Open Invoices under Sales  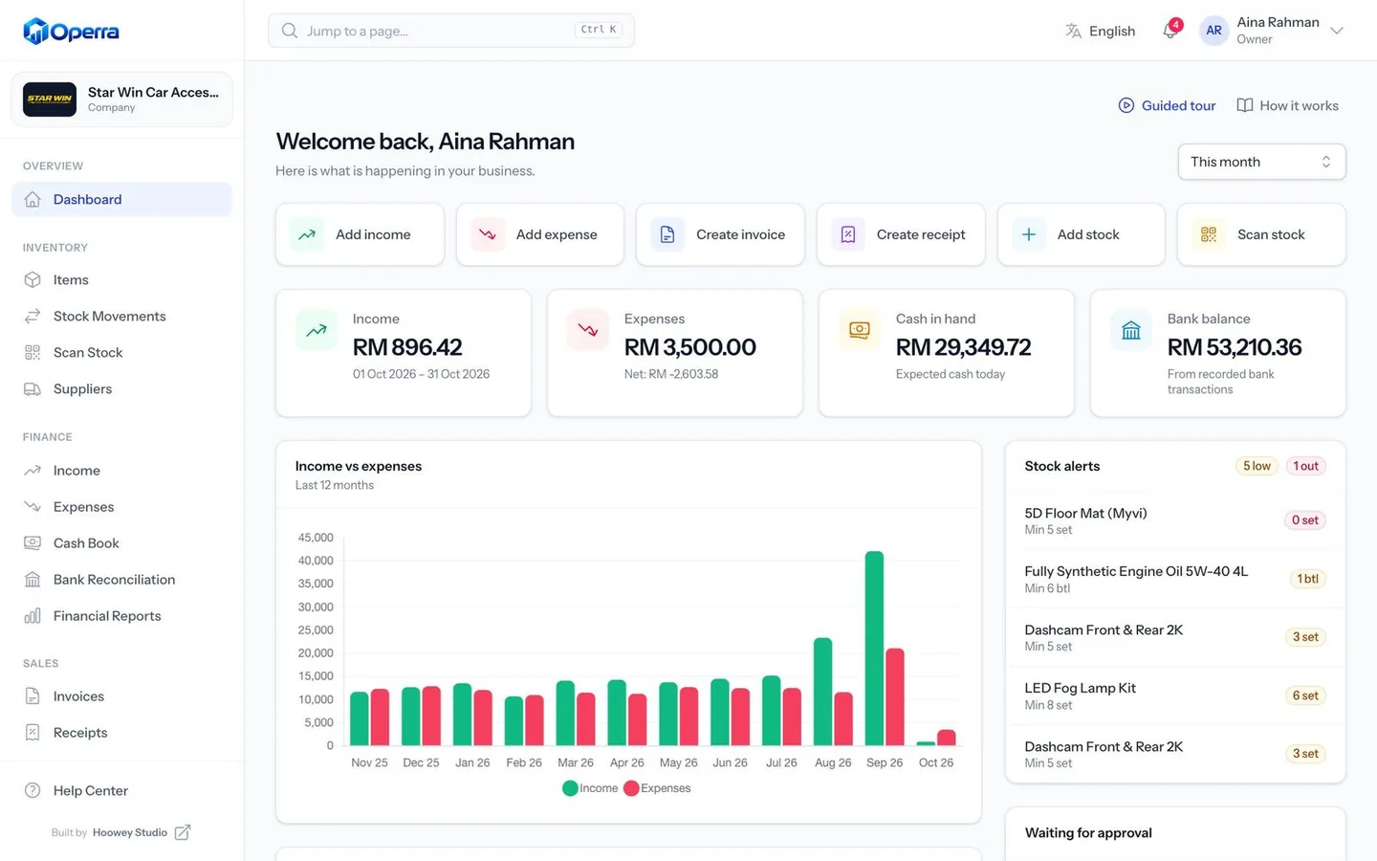tap(121, 696)
